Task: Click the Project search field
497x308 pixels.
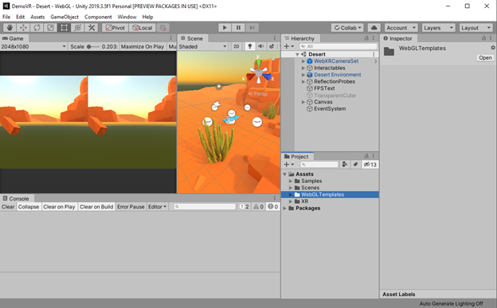Action: point(319,164)
